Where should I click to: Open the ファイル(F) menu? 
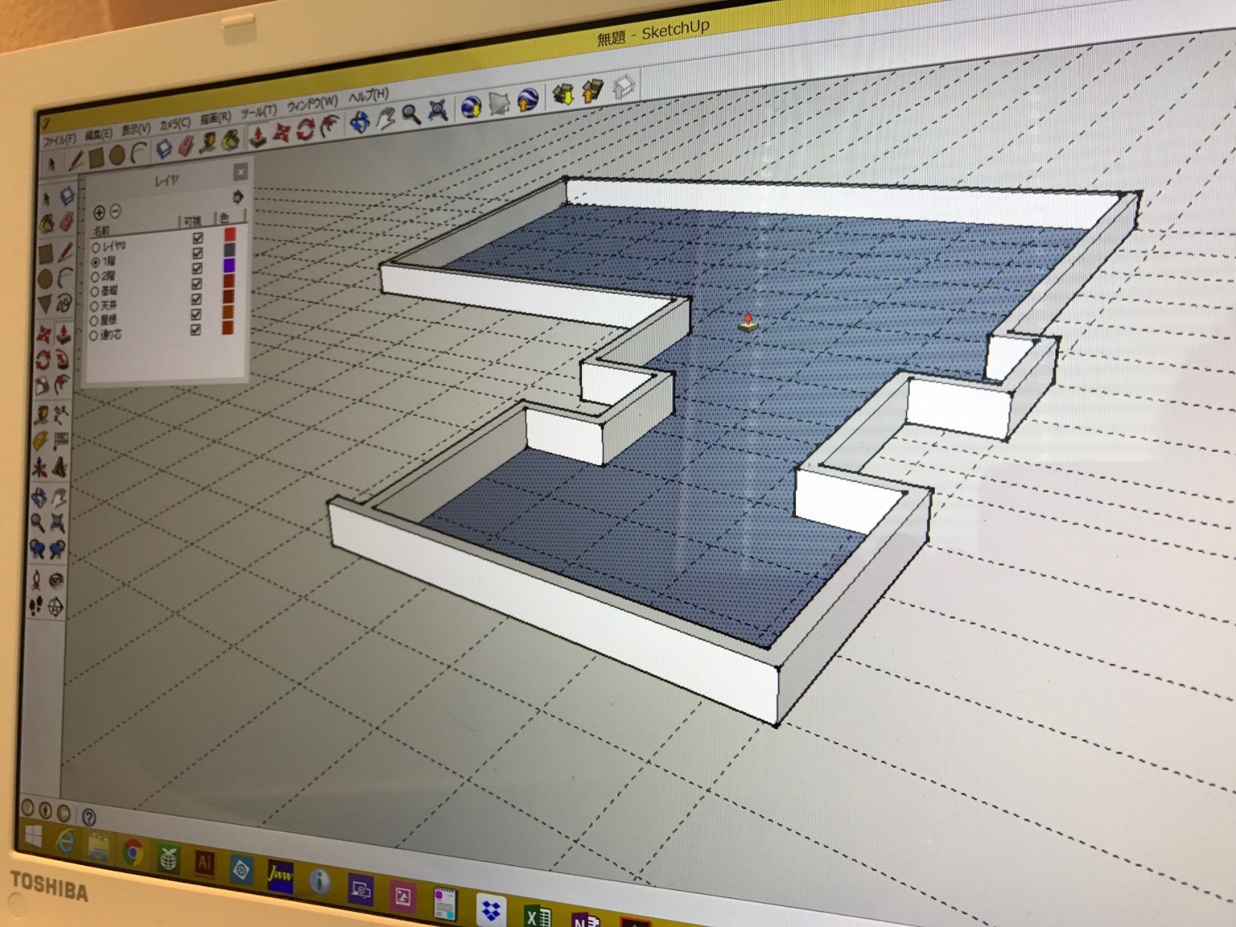(59, 140)
